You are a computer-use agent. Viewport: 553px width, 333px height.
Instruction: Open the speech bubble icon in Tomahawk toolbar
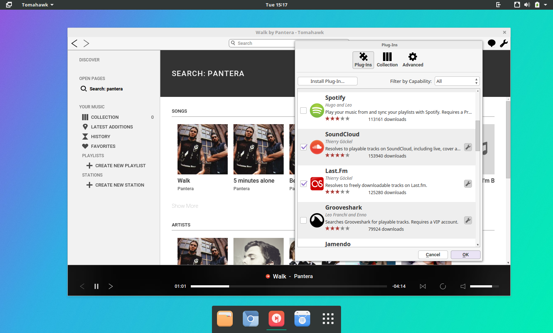492,43
